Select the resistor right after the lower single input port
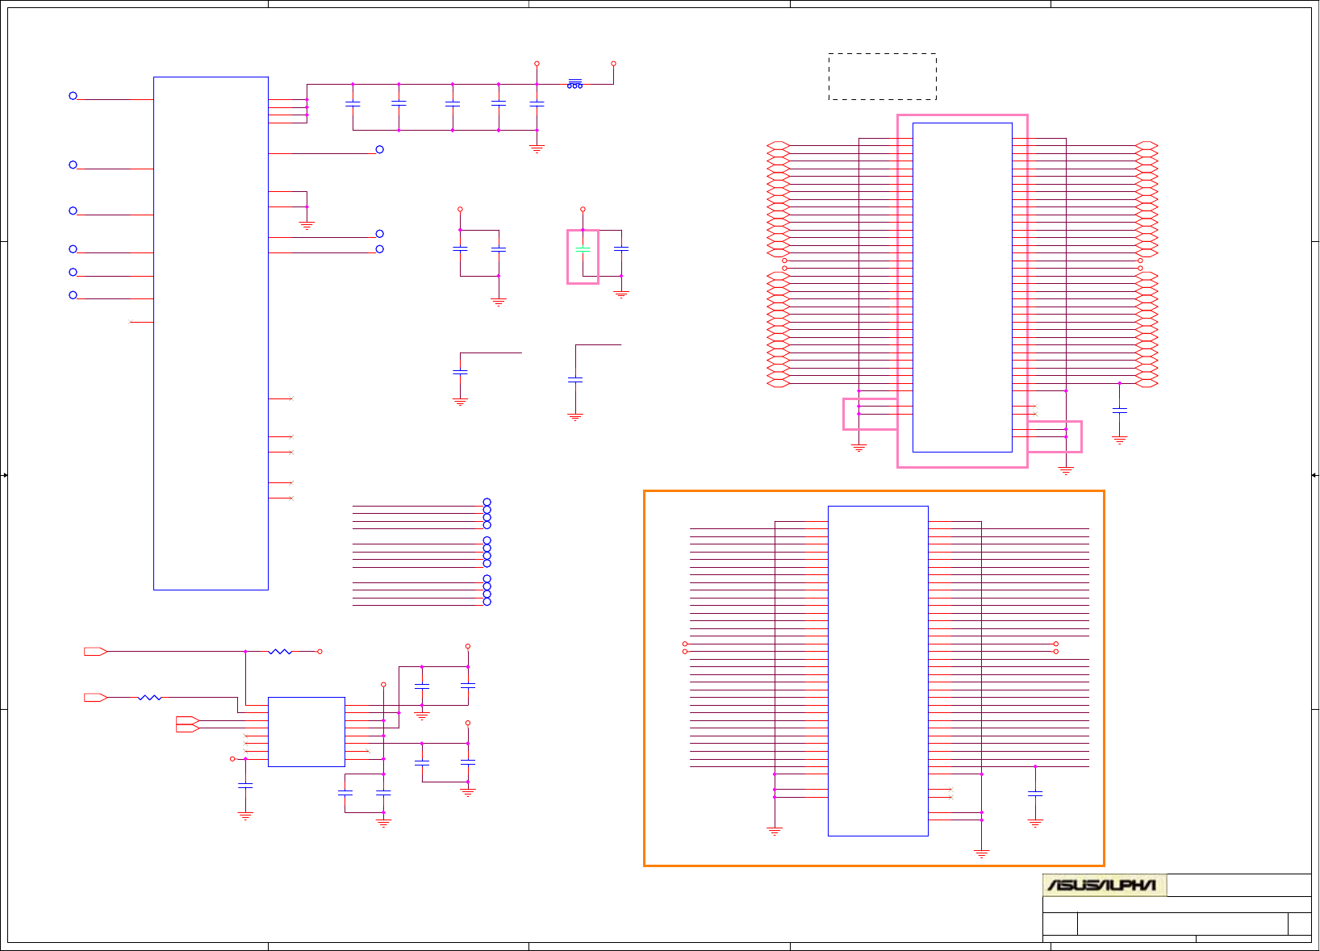The height and width of the screenshot is (951, 1320). (149, 697)
